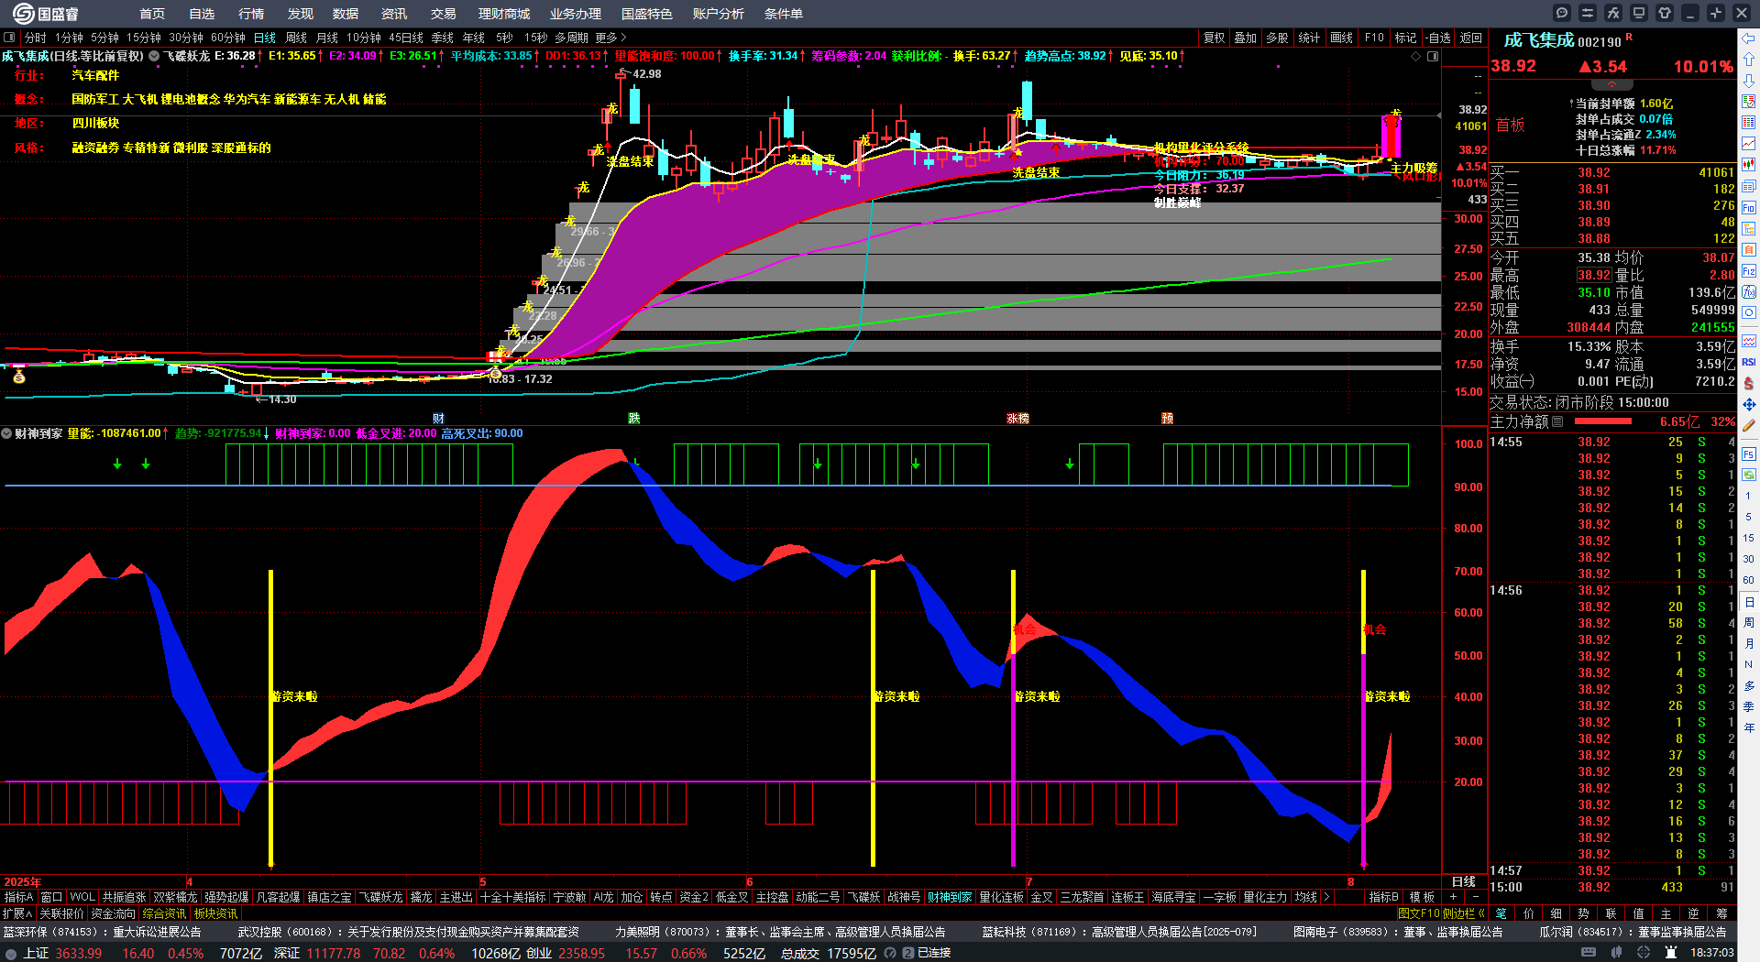Switch chart period to 60分钟
The width and height of the screenshot is (1760, 962).
click(228, 38)
